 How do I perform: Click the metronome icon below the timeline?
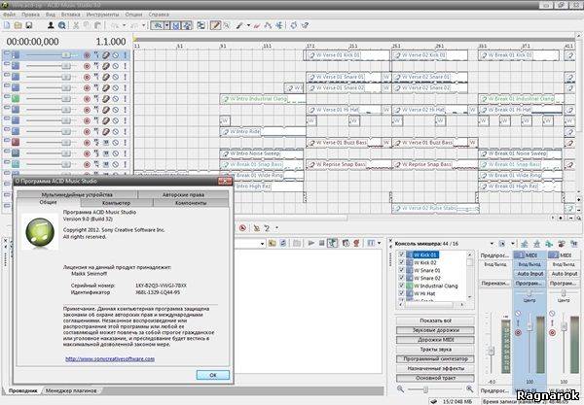tap(256, 228)
